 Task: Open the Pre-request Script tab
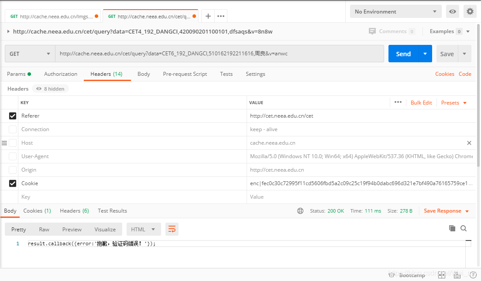pos(185,74)
